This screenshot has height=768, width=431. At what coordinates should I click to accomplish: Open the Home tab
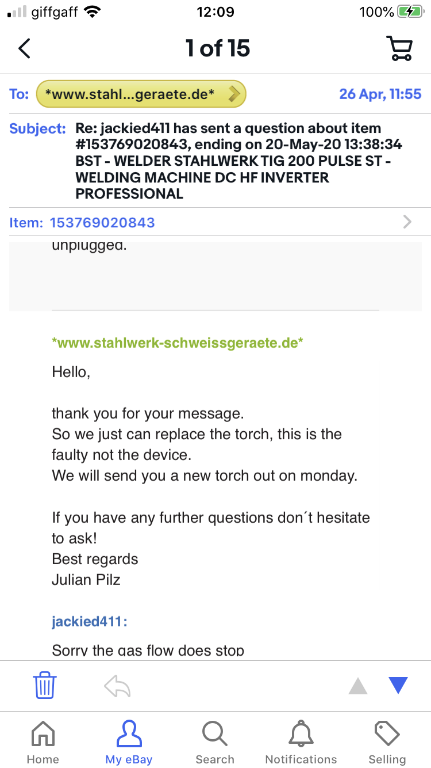pos(43,743)
